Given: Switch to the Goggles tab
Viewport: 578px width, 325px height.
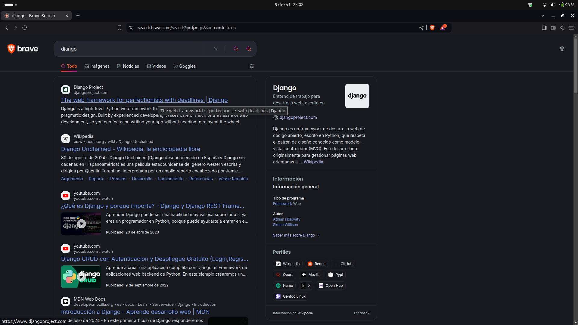Looking at the screenshot, I should [185, 66].
